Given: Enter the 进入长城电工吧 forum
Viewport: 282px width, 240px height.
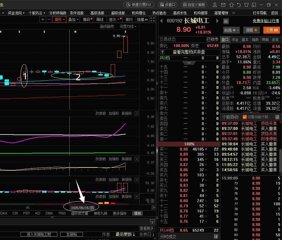Looking at the screenshot, I should tap(39, 234).
